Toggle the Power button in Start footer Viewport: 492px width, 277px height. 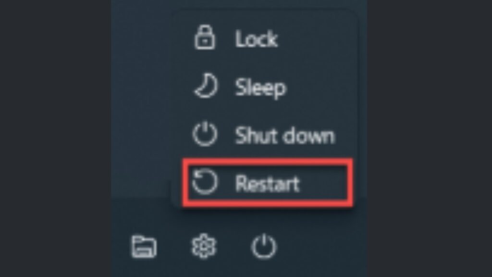pyautogui.click(x=264, y=247)
